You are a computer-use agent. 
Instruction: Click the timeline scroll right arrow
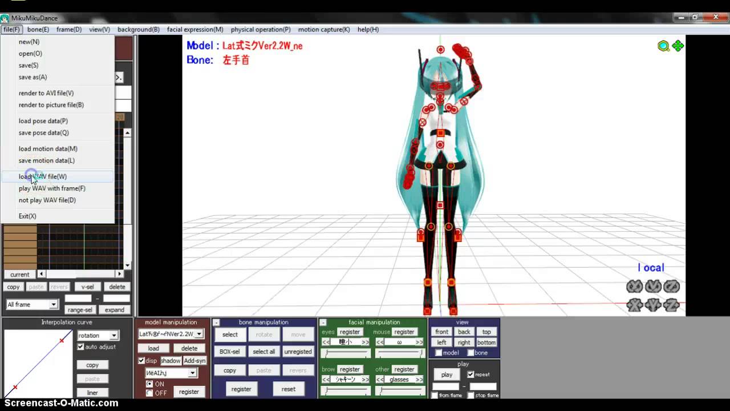coord(119,275)
